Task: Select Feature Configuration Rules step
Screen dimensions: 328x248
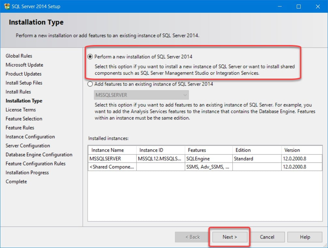Action: [36, 164]
